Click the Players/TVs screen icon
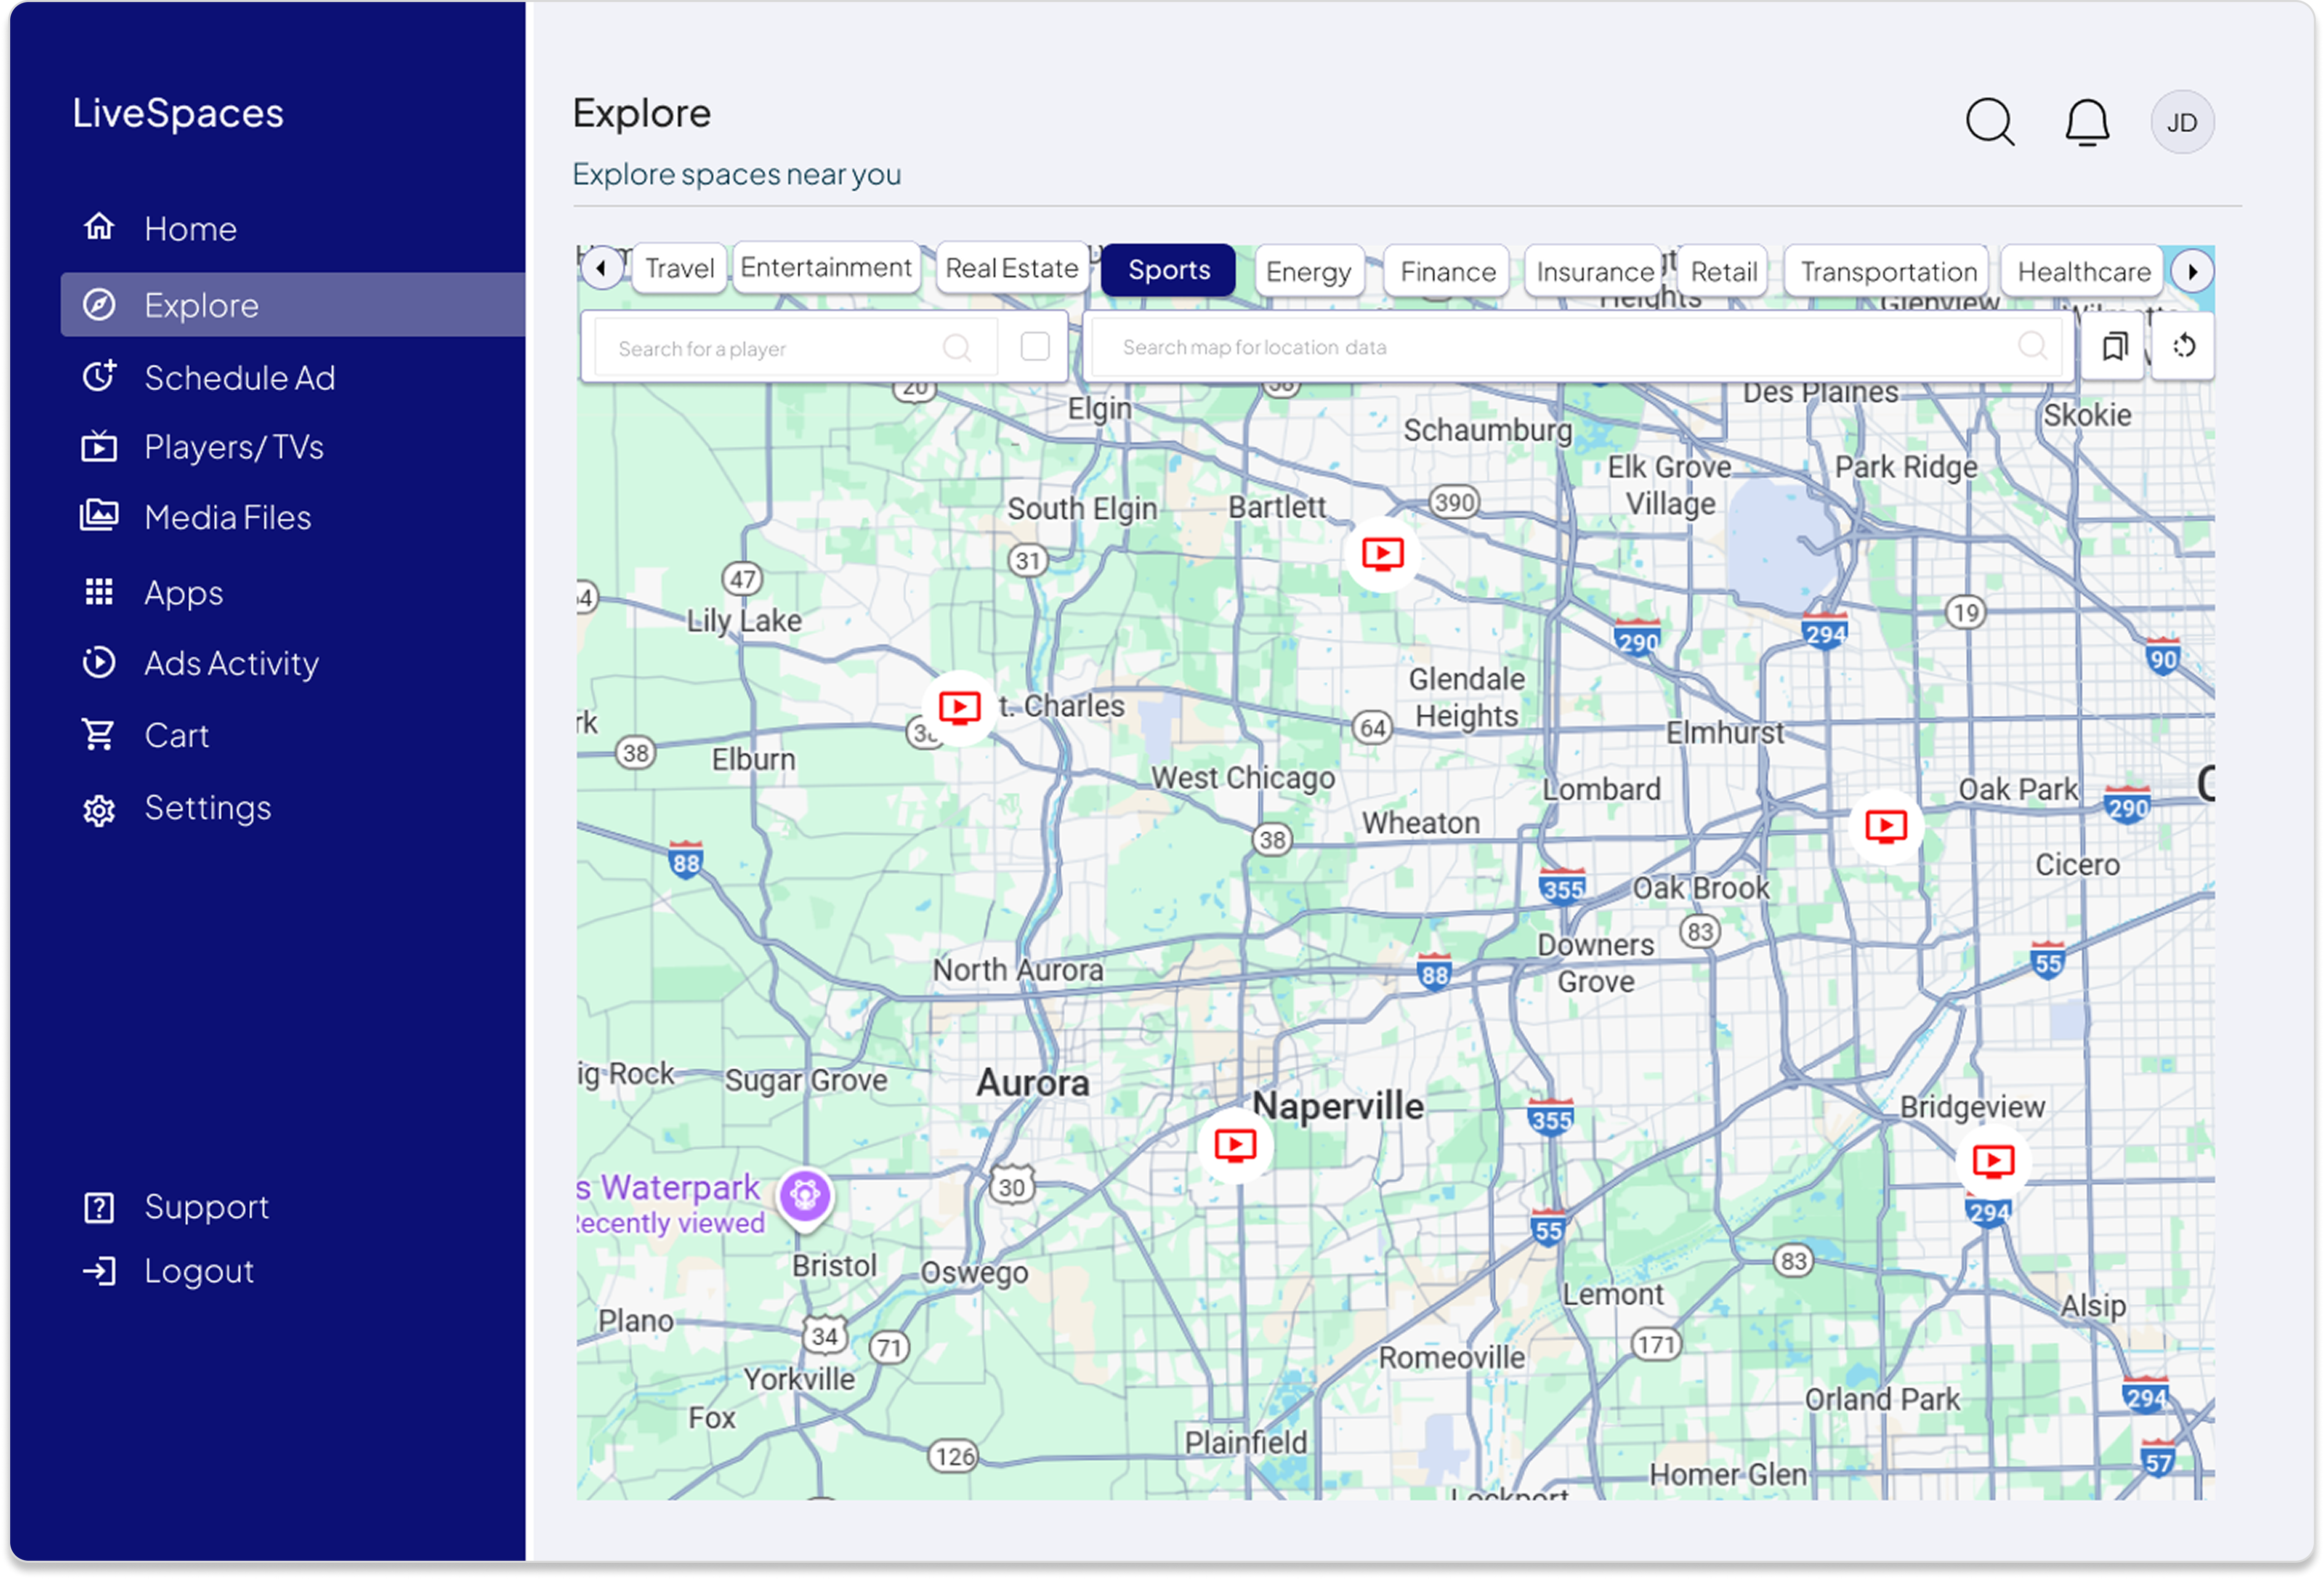The image size is (2324, 1579). (x=98, y=446)
